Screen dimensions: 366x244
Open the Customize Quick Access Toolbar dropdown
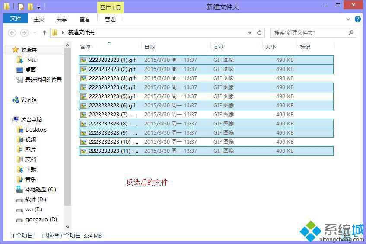[x=38, y=7]
